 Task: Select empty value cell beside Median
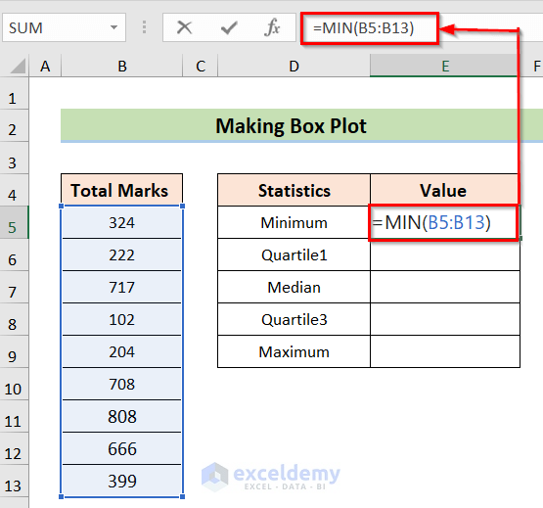coord(445,287)
